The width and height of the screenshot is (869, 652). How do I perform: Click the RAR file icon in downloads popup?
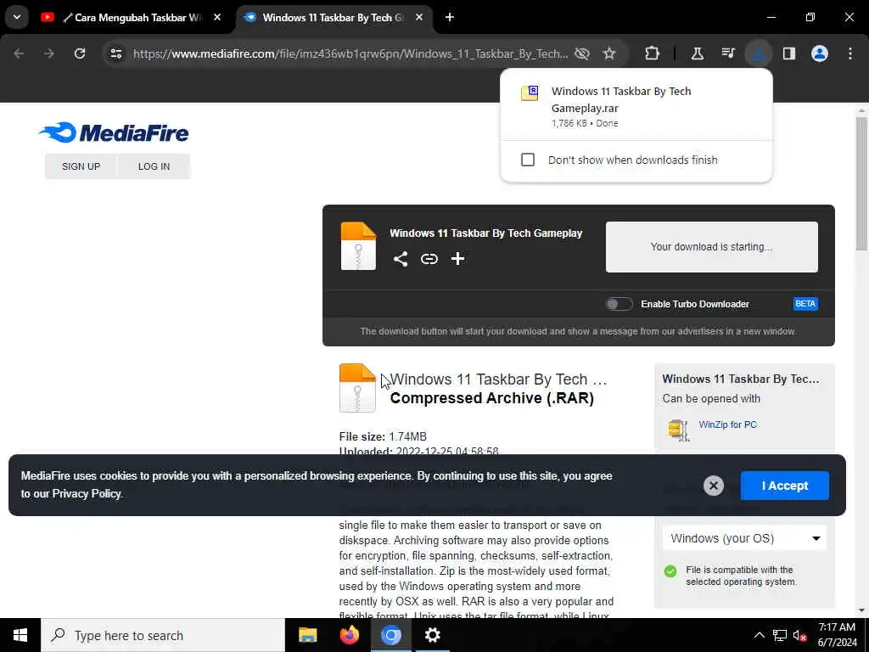coord(530,93)
